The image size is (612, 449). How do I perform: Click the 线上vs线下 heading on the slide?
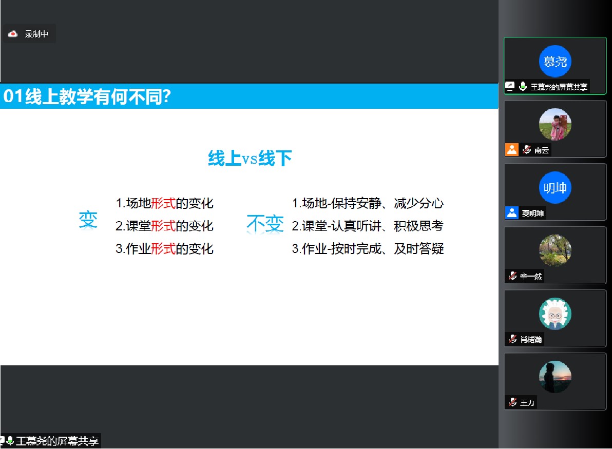tap(250, 159)
